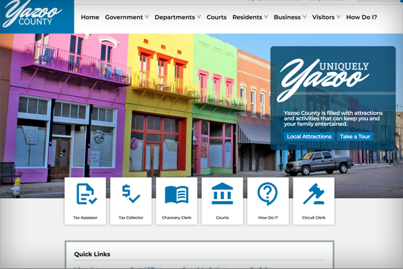Select How Do I? in navigation bar
Viewport: 403px width, 269px height.
(361, 17)
